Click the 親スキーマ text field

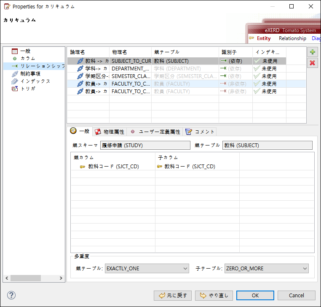(145, 145)
